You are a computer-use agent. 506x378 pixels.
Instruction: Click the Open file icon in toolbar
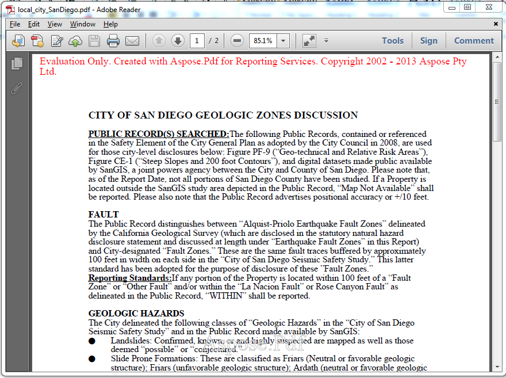(x=18, y=41)
